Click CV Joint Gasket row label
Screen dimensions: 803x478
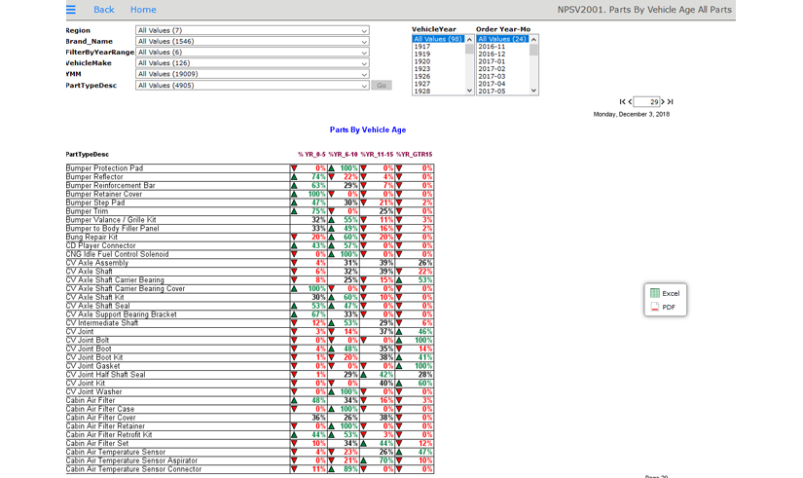pos(92,366)
